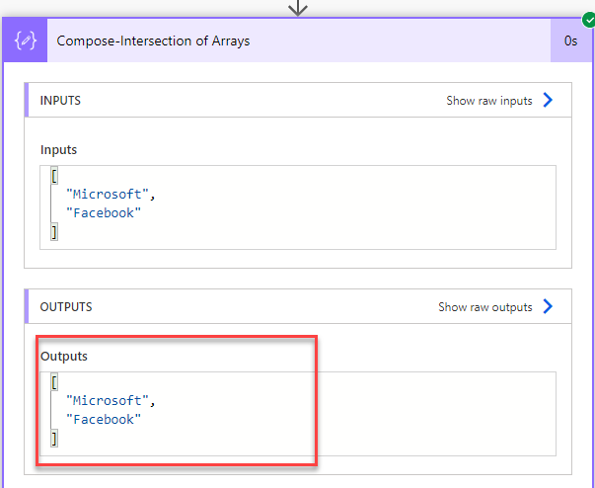The height and width of the screenshot is (488, 595).
Task: Click the green success checkmark badge
Action: (x=588, y=20)
